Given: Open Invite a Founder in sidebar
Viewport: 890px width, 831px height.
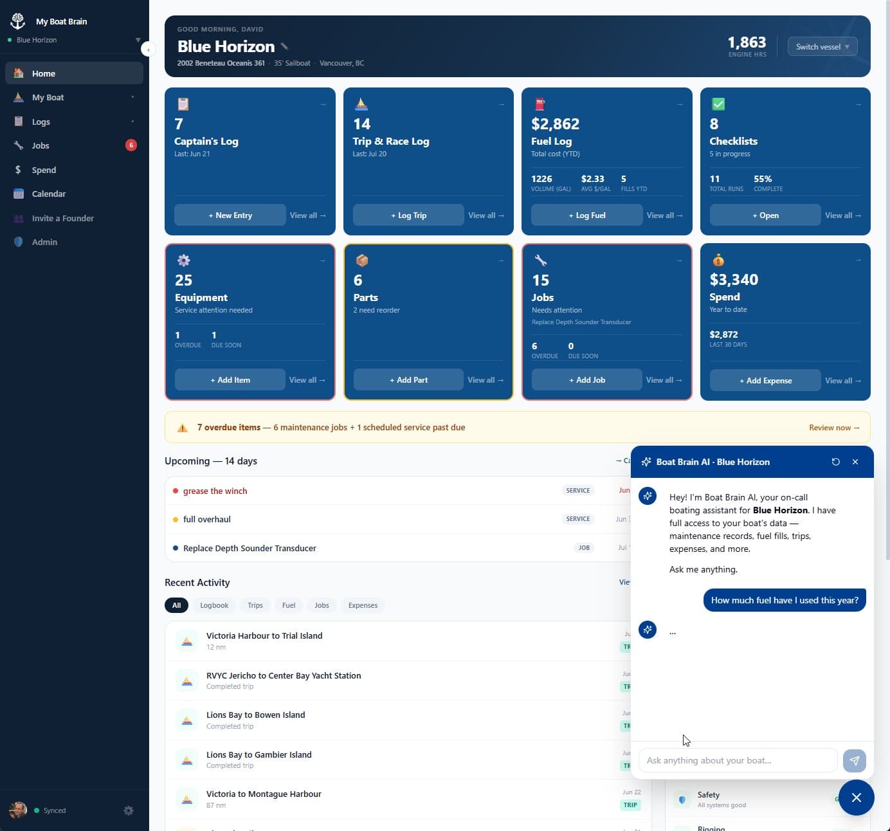Looking at the screenshot, I should pyautogui.click(x=74, y=218).
